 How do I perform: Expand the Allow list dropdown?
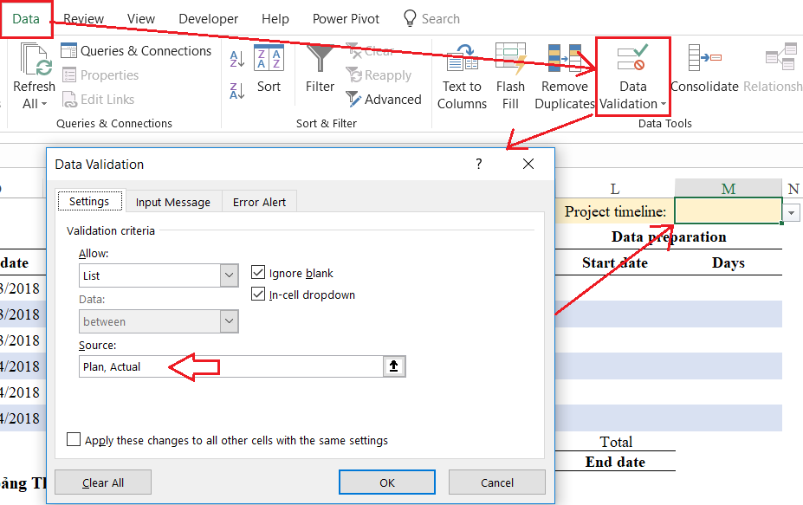tap(229, 275)
